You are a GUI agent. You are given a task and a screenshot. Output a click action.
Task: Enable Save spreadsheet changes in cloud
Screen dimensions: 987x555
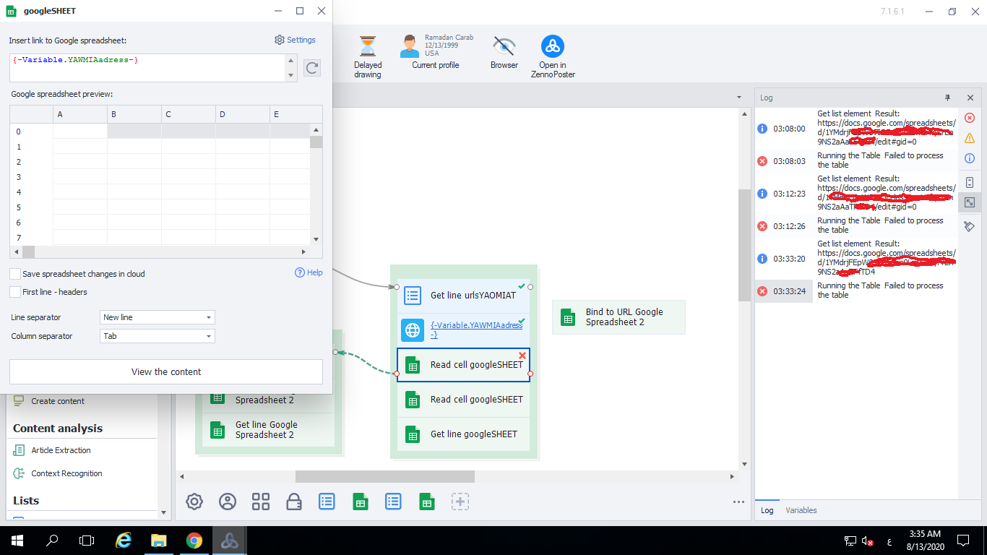pos(15,274)
